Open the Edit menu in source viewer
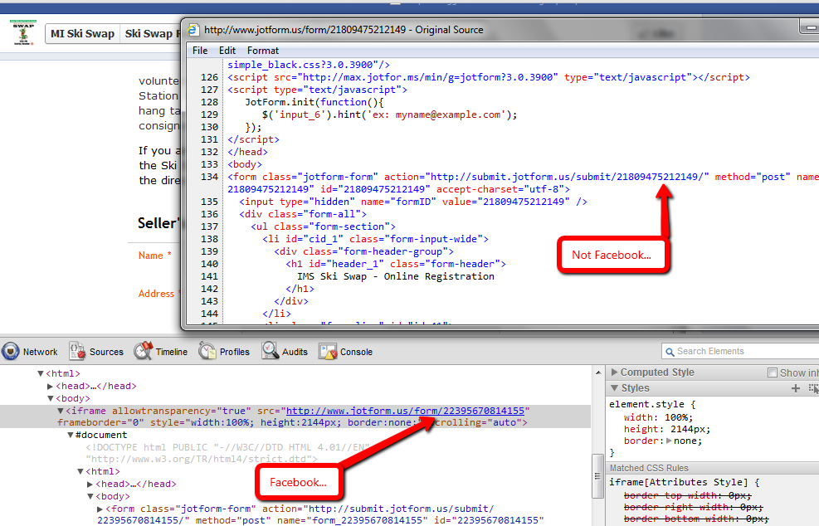The image size is (819, 526). tap(227, 51)
